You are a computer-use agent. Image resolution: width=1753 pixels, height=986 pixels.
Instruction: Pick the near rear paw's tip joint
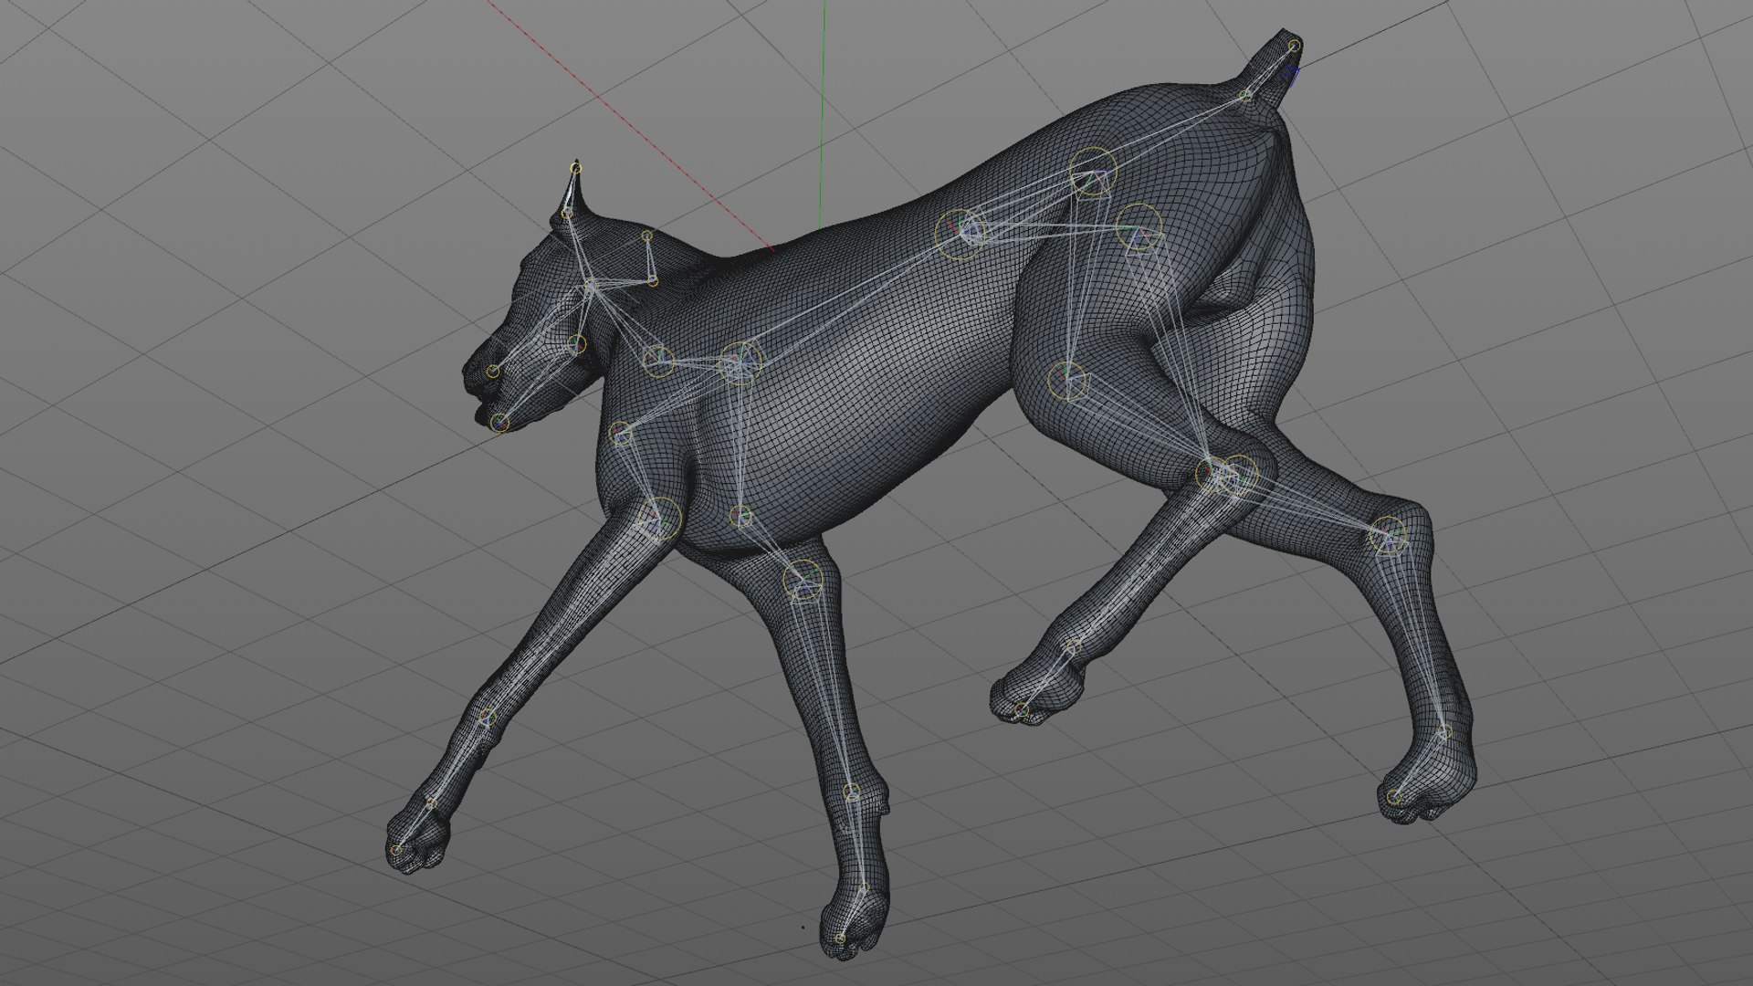(x=1022, y=710)
